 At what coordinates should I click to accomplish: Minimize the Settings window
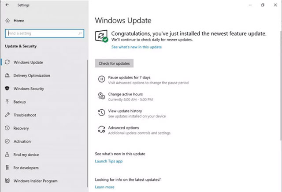[x=250, y=5]
